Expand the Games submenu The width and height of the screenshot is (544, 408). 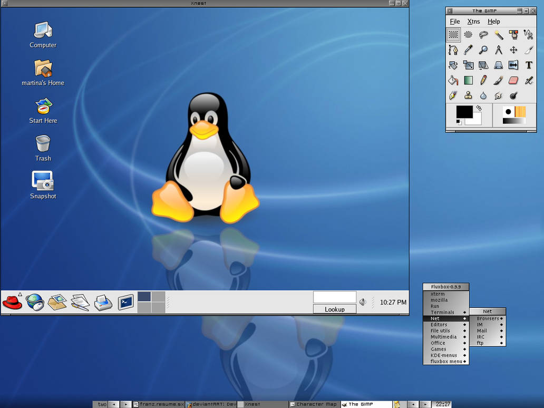(446, 349)
